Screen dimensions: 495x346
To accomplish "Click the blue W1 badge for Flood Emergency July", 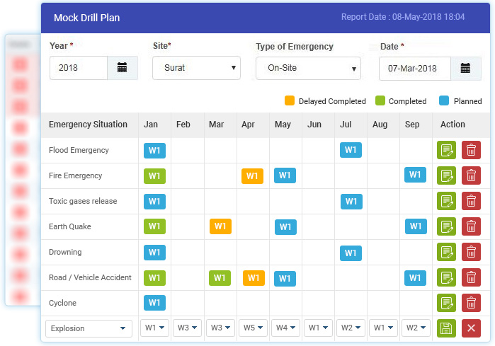I will click(351, 150).
